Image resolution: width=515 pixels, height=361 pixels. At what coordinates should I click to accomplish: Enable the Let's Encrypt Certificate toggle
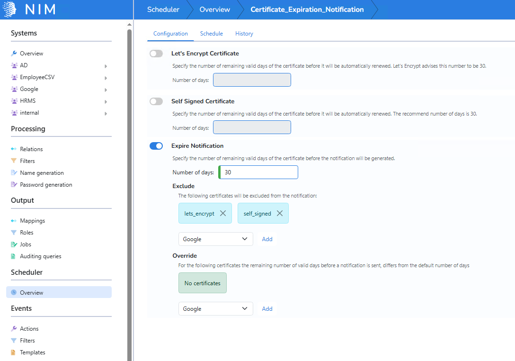pyautogui.click(x=156, y=54)
